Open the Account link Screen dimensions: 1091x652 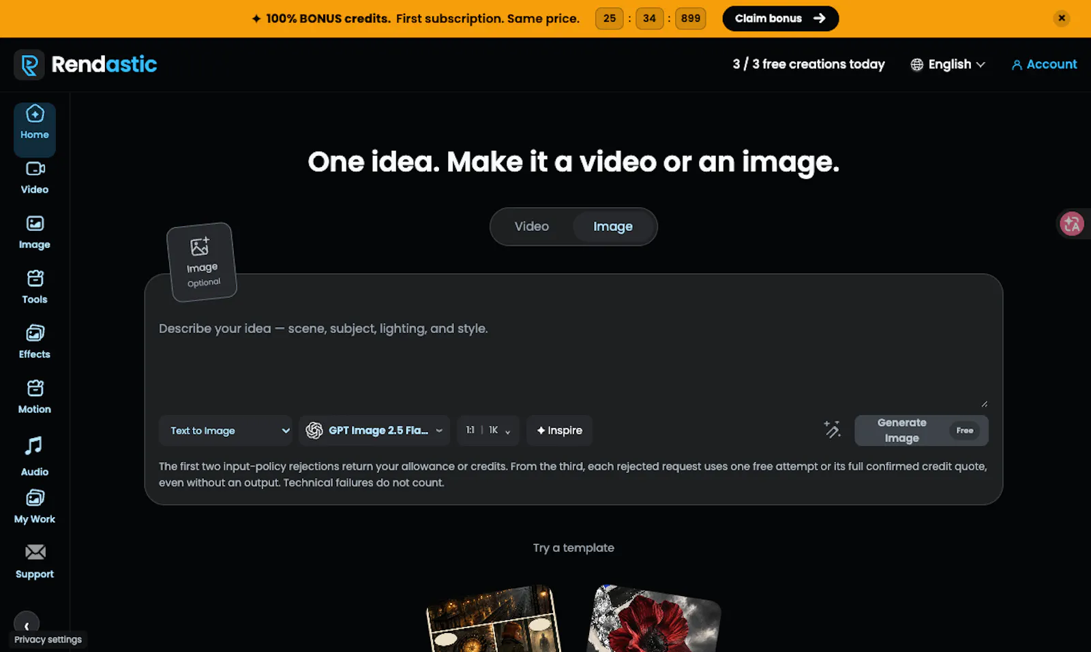1044,64
